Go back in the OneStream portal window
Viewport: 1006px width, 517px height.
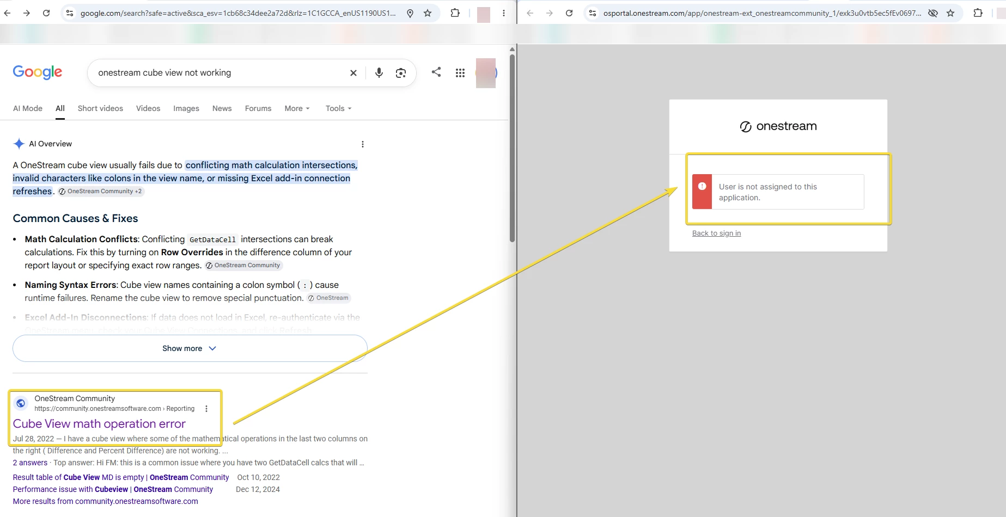[530, 13]
